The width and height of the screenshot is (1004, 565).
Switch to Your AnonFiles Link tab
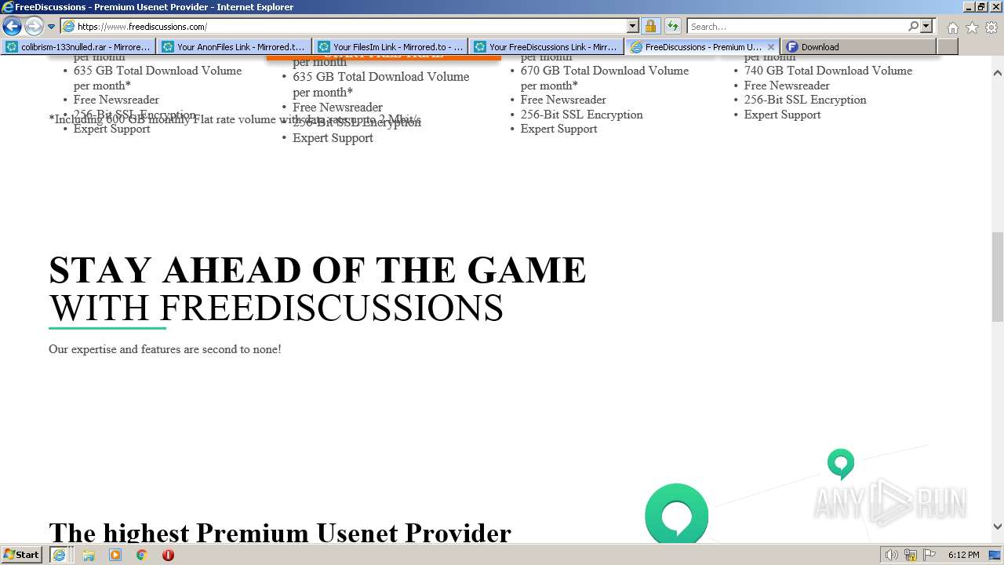235,47
